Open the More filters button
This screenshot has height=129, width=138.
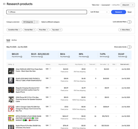[125, 30]
